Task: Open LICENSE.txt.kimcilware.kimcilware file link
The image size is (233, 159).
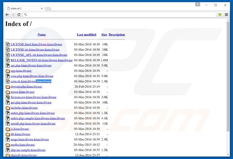Action: point(35,50)
